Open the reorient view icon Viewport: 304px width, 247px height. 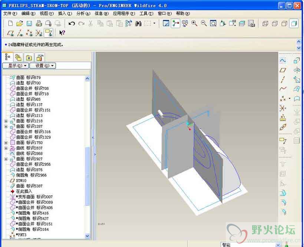223,23
